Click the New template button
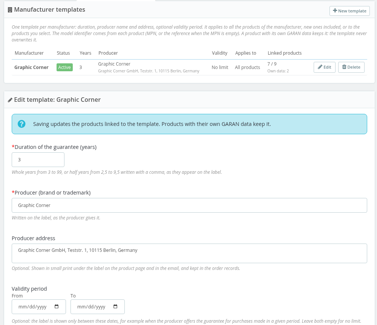Screen dimensions: 377x325 [349, 11]
